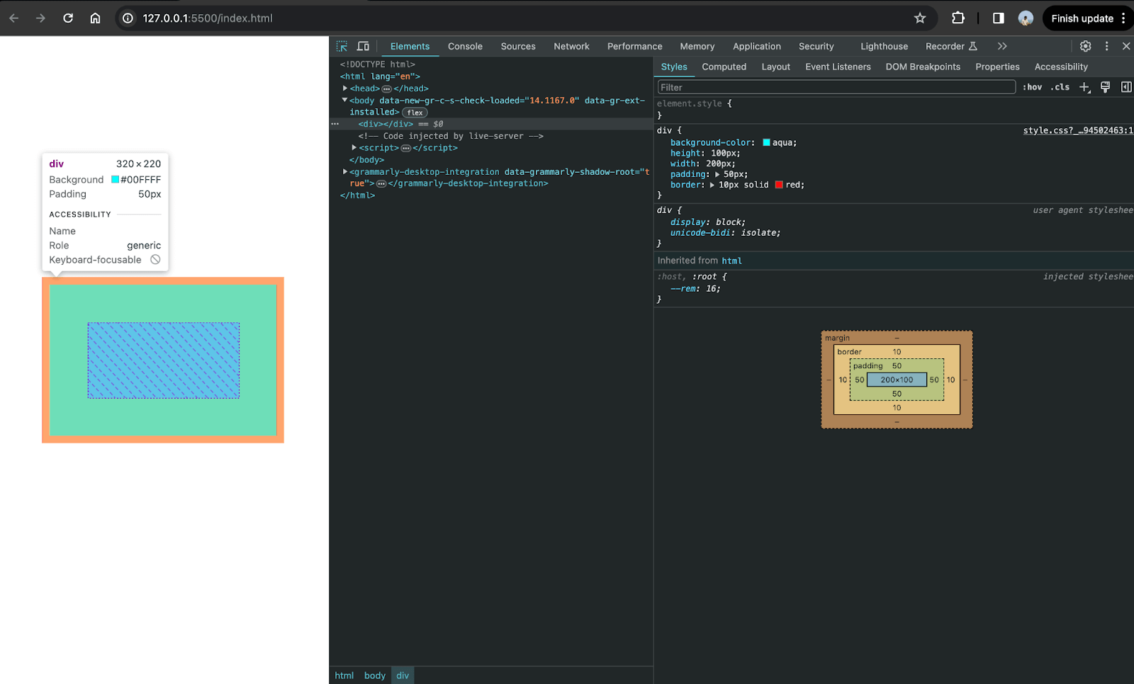
Task: Toggle the computed styles sidebar pane icon
Action: 1125,87
